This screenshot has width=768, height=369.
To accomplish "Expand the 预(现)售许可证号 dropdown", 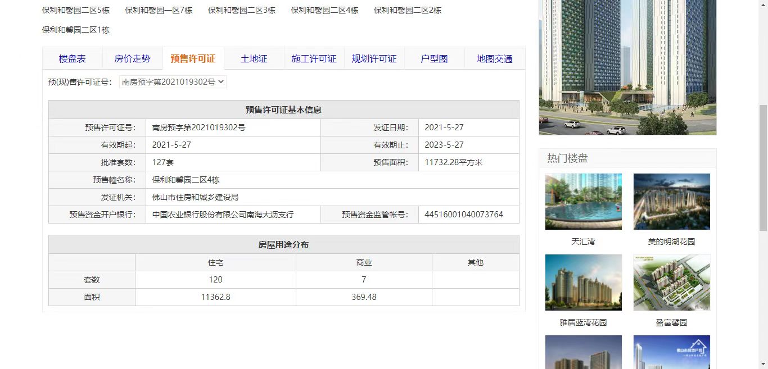I will [173, 82].
